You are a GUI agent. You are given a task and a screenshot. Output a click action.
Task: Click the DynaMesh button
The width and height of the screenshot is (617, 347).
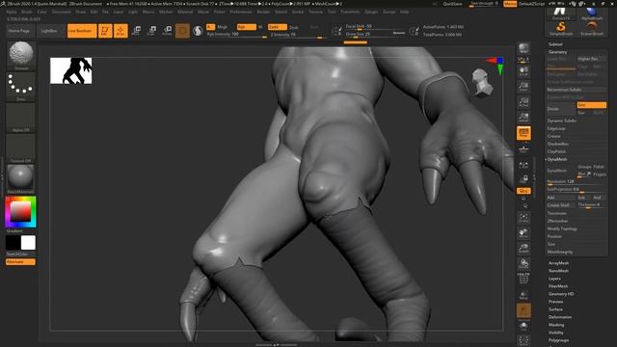[x=561, y=171]
